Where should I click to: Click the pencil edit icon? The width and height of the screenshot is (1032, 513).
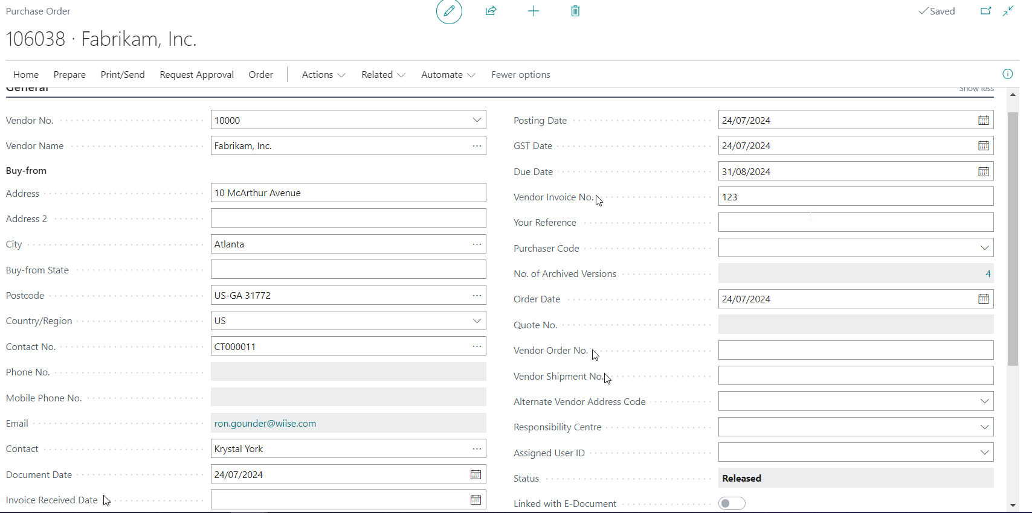point(449,11)
